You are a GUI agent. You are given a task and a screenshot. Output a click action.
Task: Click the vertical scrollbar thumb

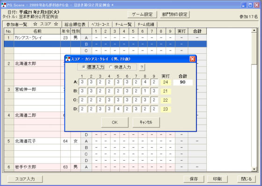[254, 48]
